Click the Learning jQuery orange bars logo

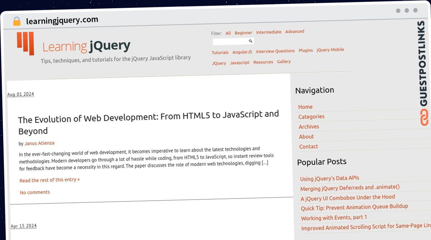tap(26, 43)
